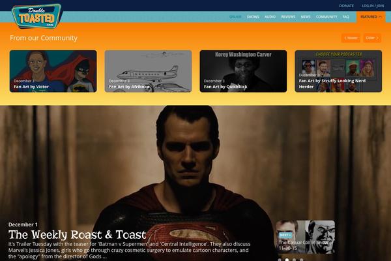Click the Newer community posts button

[x=351, y=38]
